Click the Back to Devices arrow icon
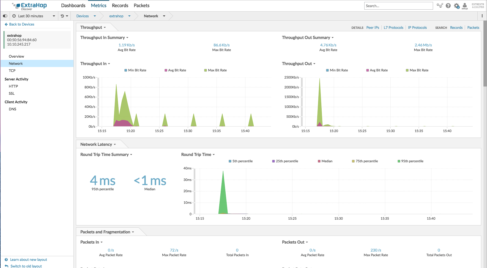The image size is (487, 268). click(x=6, y=24)
